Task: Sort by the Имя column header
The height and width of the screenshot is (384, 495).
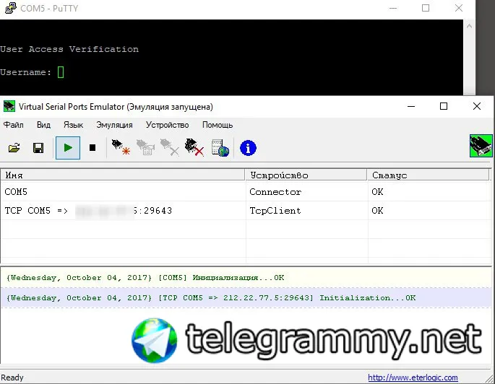Action: (123, 175)
